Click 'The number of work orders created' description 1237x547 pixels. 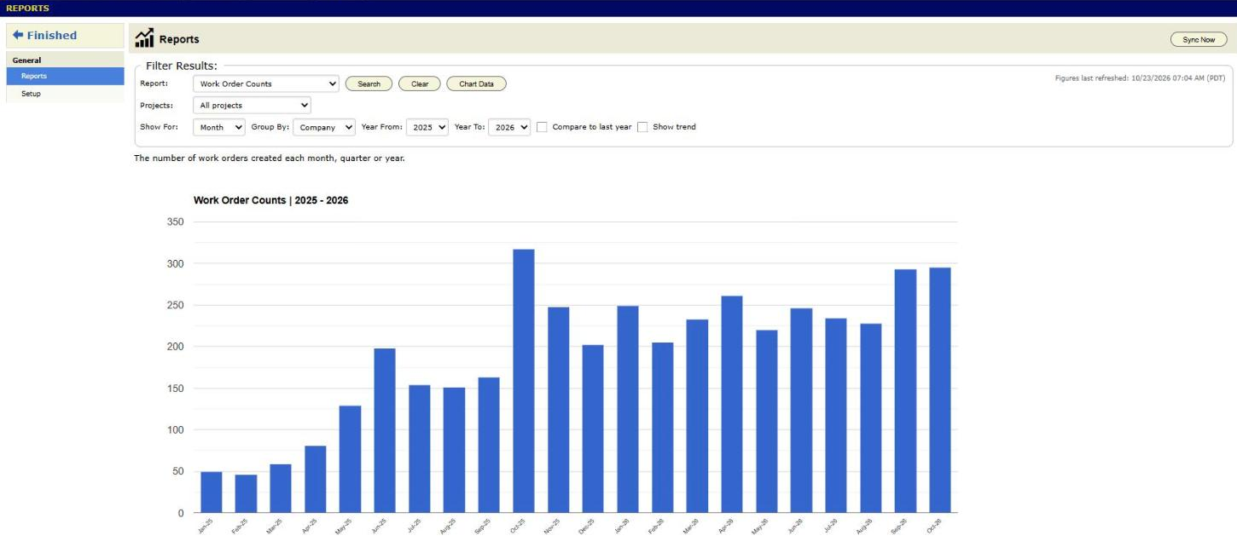pyautogui.click(x=269, y=158)
